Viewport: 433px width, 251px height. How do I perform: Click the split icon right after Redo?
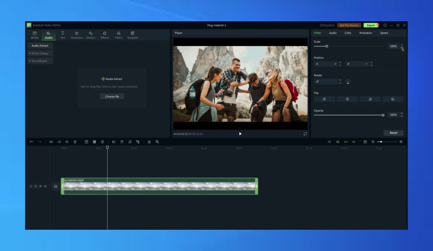point(51,142)
